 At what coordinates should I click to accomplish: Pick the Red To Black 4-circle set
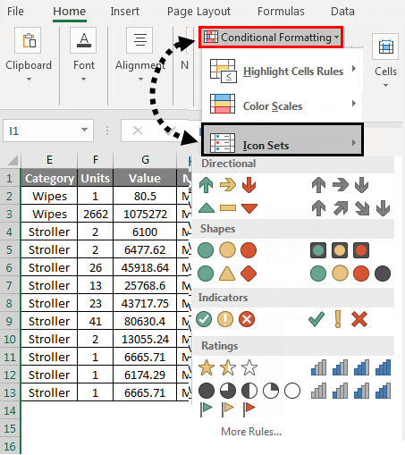click(350, 274)
